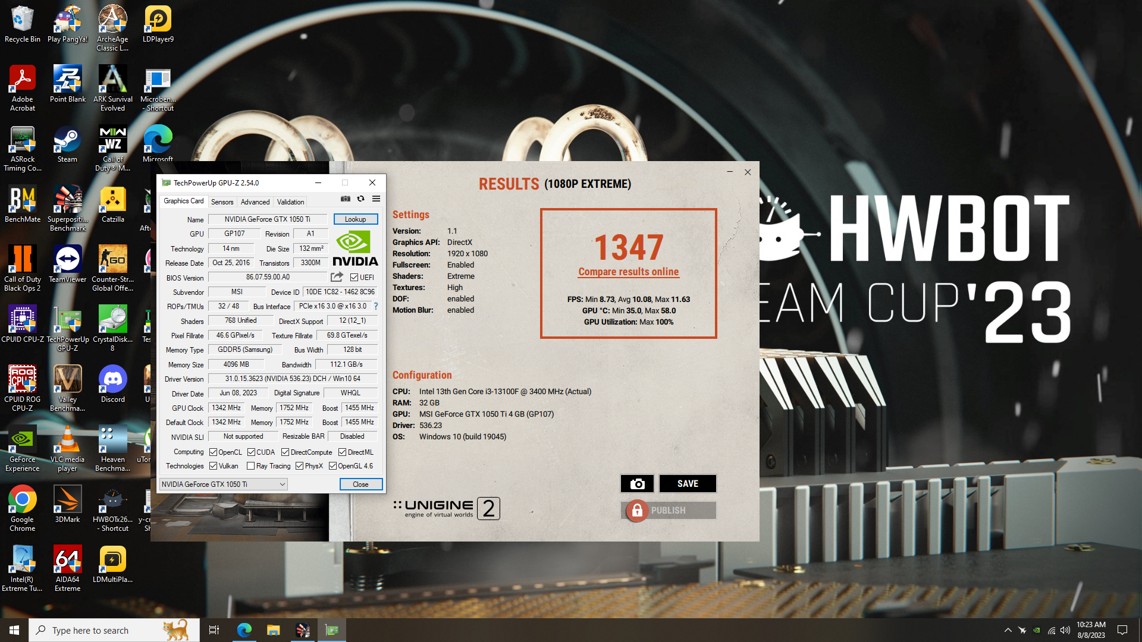This screenshot has width=1142, height=642.
Task: Click the NVIDIA logo in GPU-Z
Action: (x=355, y=248)
